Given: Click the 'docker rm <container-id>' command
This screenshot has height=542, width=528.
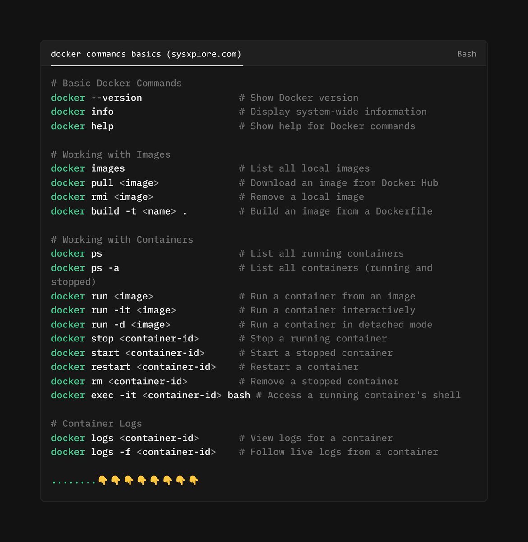Looking at the screenshot, I should pos(119,382).
